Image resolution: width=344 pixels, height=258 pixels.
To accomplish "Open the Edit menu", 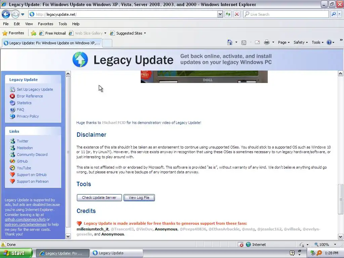I will (x=17, y=24).
